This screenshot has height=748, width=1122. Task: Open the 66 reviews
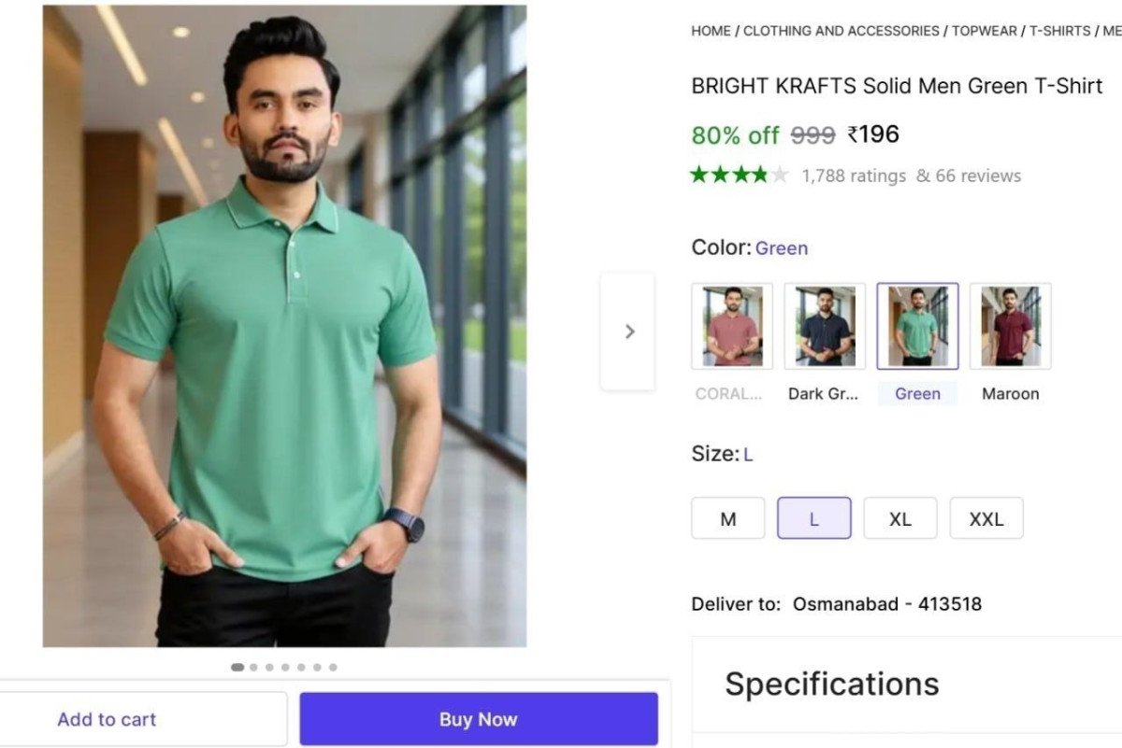point(980,175)
